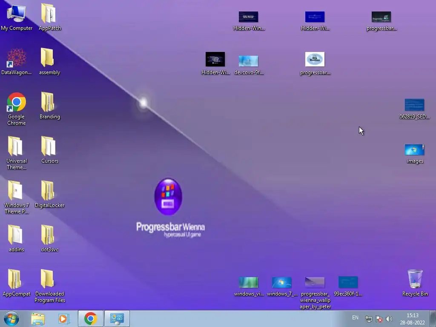The height and width of the screenshot is (327, 436).
Task: Select the windows_vi... wallpaper file
Action: click(x=249, y=287)
